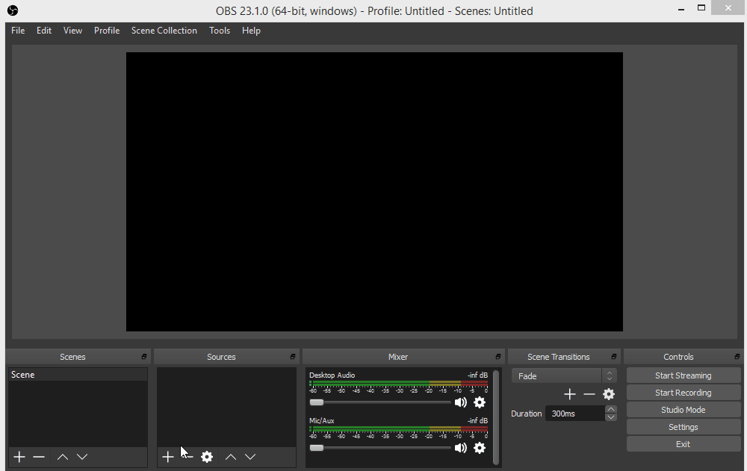Open source properties gear in Sources panel

[207, 457]
